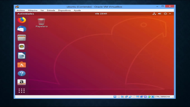Open the Archivo menu
Viewport: 190px width, 107px height.
(21, 10)
